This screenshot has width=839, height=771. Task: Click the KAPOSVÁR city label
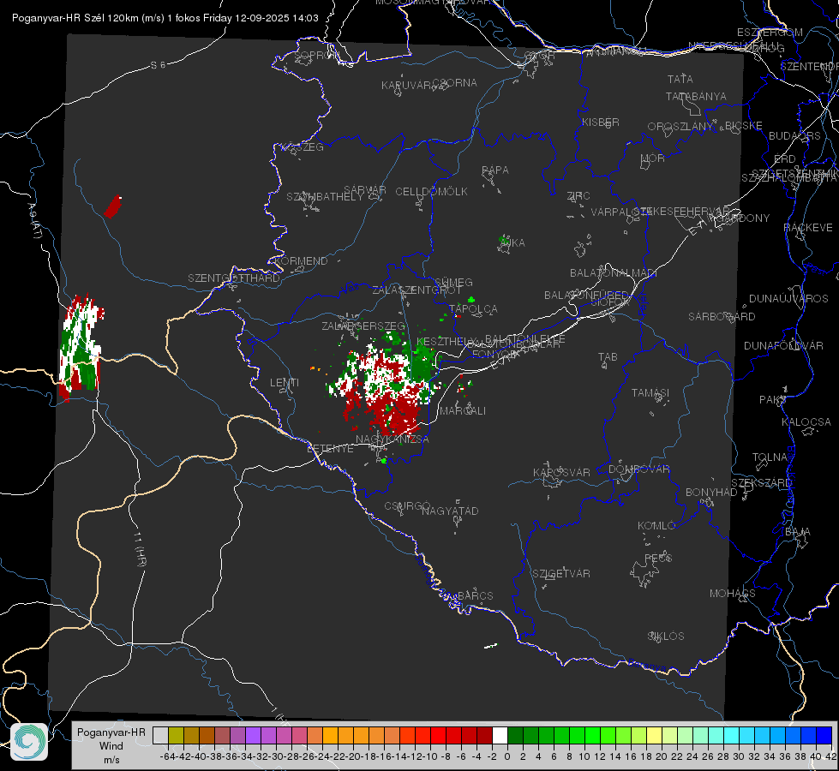tap(561, 472)
